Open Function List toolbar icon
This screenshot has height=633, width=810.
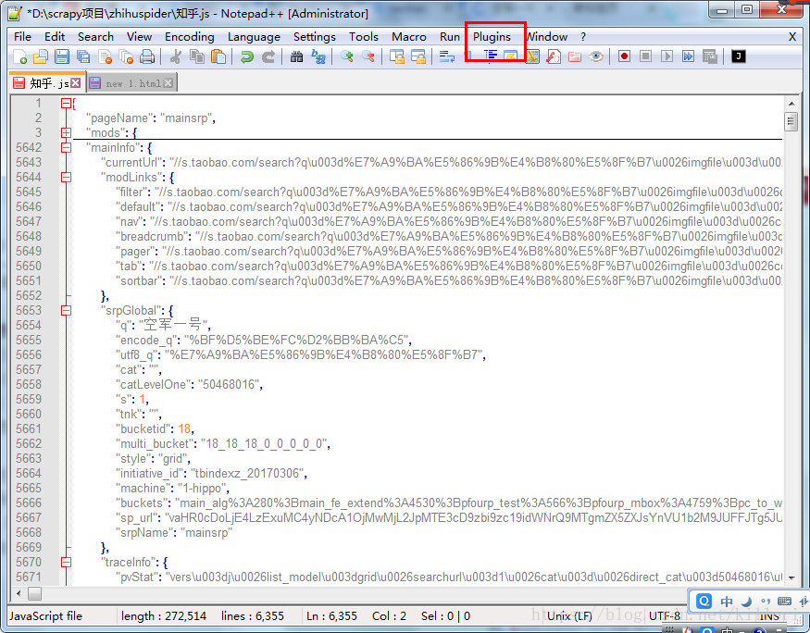pyautogui.click(x=554, y=56)
